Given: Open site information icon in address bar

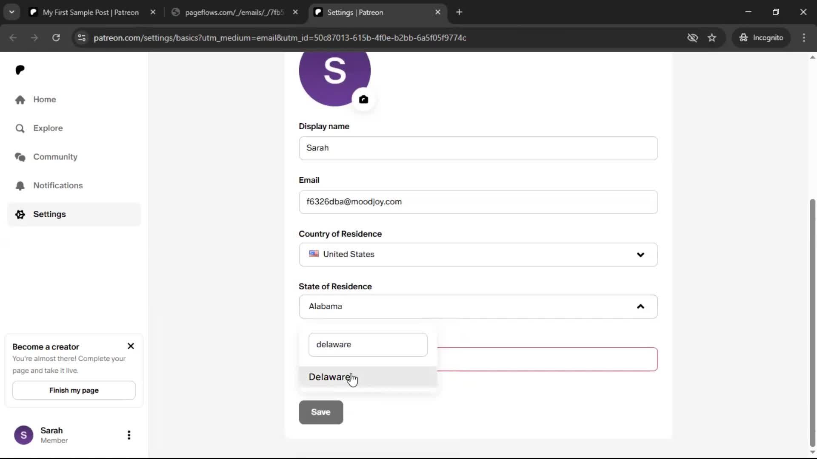Looking at the screenshot, I should [82, 38].
